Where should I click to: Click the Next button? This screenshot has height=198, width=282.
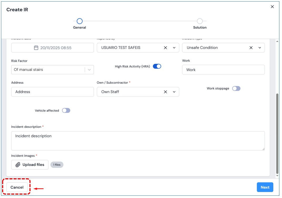[265, 187]
